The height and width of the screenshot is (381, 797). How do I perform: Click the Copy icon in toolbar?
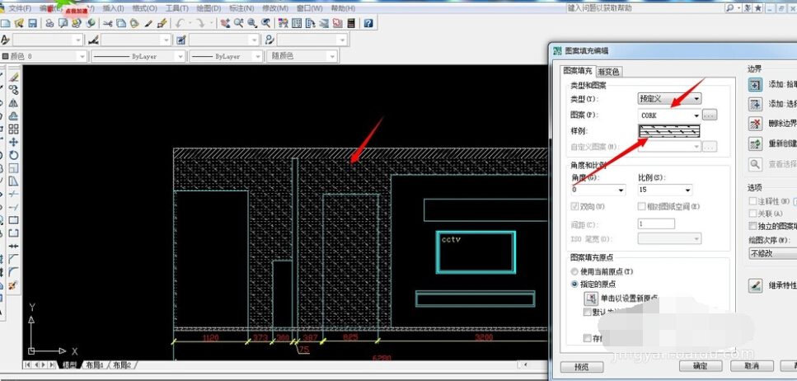point(121,23)
